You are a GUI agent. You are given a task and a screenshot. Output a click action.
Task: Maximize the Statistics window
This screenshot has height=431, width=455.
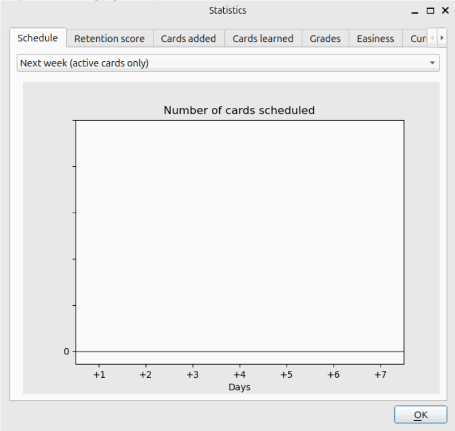430,11
